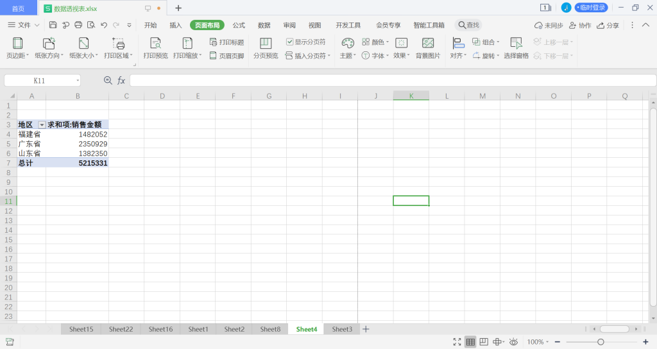The width and height of the screenshot is (657, 349).
Task: Click the zoom slider handle
Action: click(601, 342)
